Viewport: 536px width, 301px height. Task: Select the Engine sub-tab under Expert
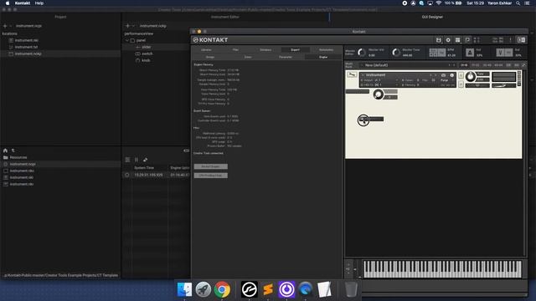[323, 57]
